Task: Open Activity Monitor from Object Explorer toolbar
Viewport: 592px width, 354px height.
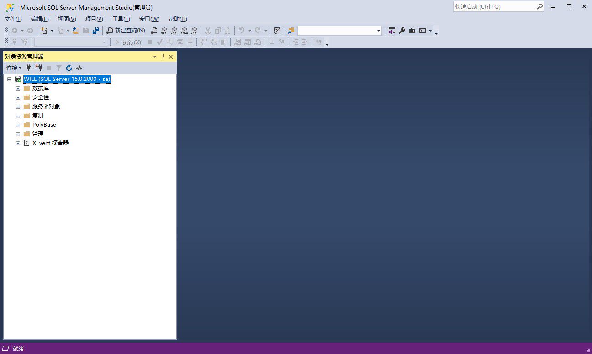Action: (x=79, y=68)
